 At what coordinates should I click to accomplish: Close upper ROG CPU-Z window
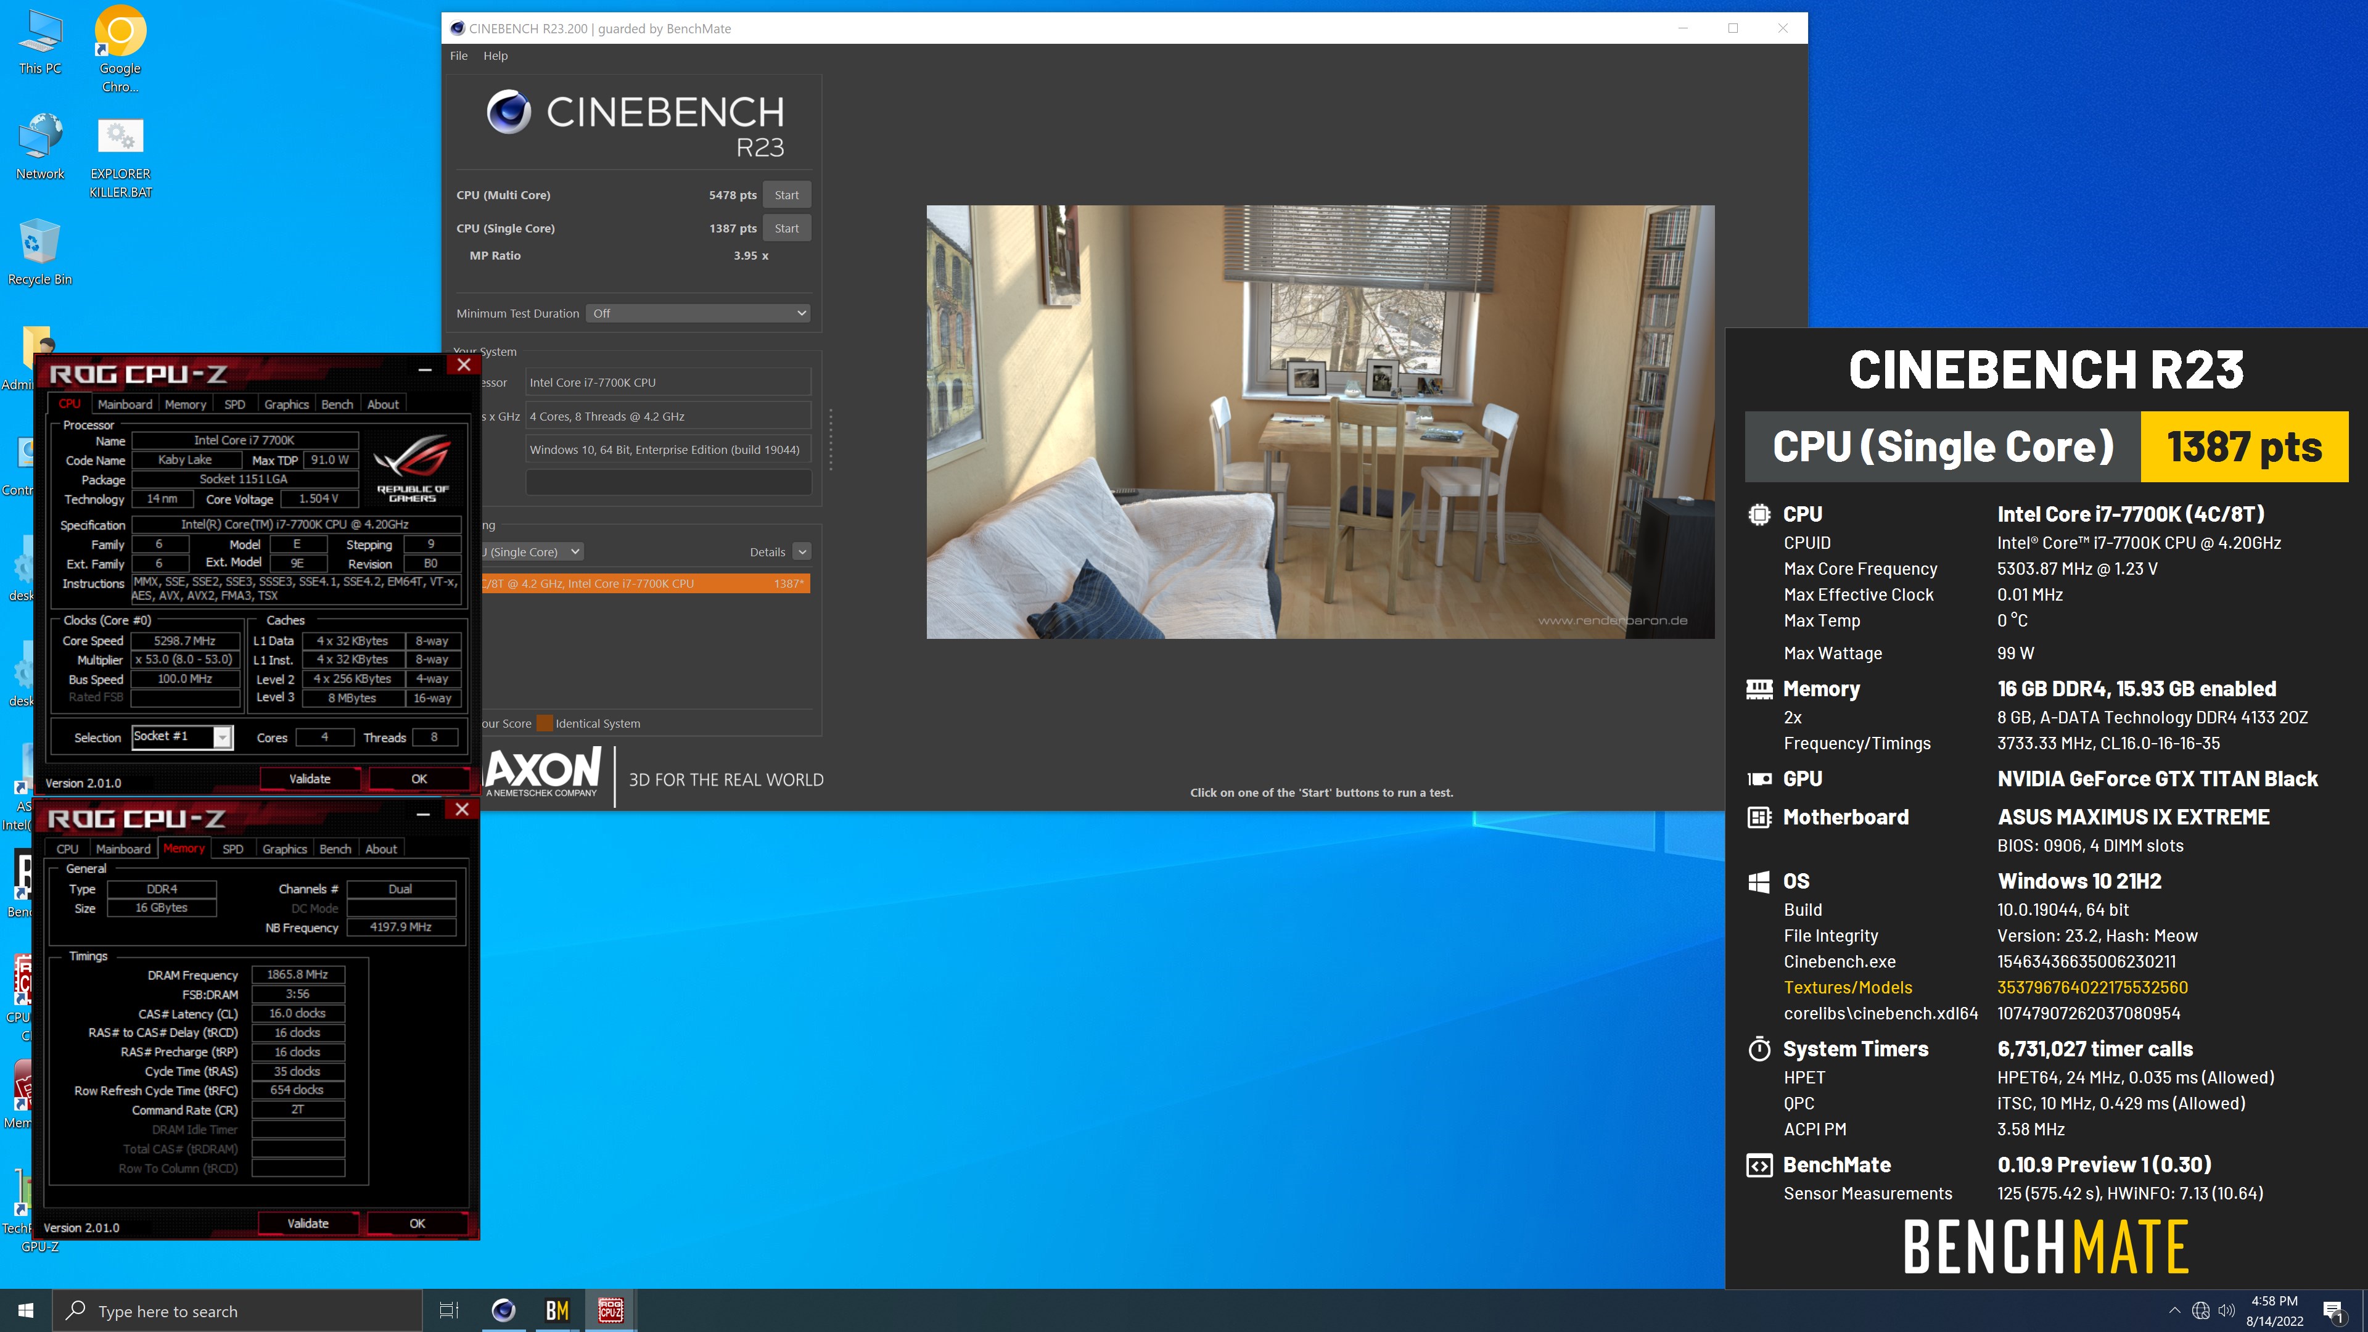point(464,365)
